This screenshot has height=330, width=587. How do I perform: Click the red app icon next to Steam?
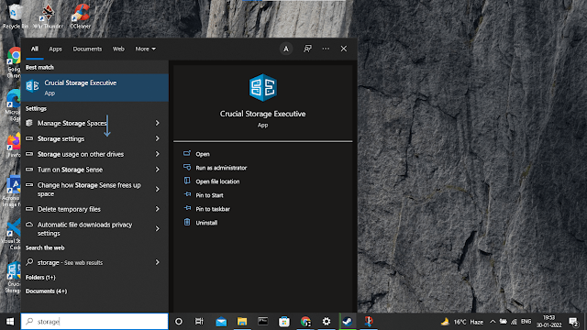pyautogui.click(x=369, y=322)
